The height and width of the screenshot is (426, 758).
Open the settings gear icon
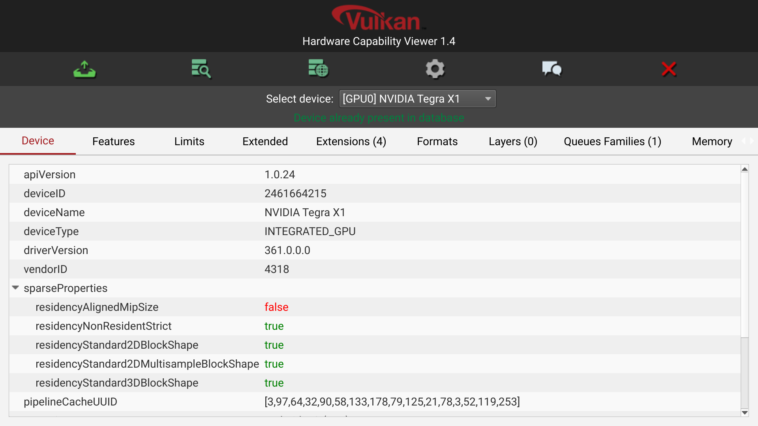coord(434,69)
